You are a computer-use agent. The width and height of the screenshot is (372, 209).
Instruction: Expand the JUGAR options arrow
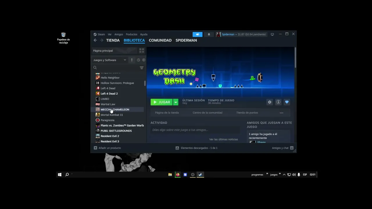(176, 102)
